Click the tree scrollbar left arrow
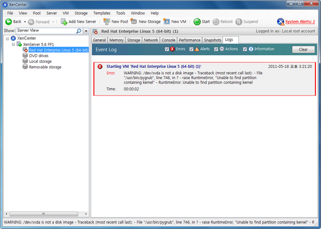The width and height of the screenshot is (321, 229). pyautogui.click(x=7, y=214)
